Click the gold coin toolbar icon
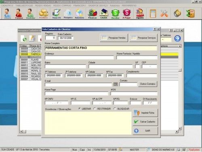This screenshot has width=202, height=152. pyautogui.click(x=177, y=13)
